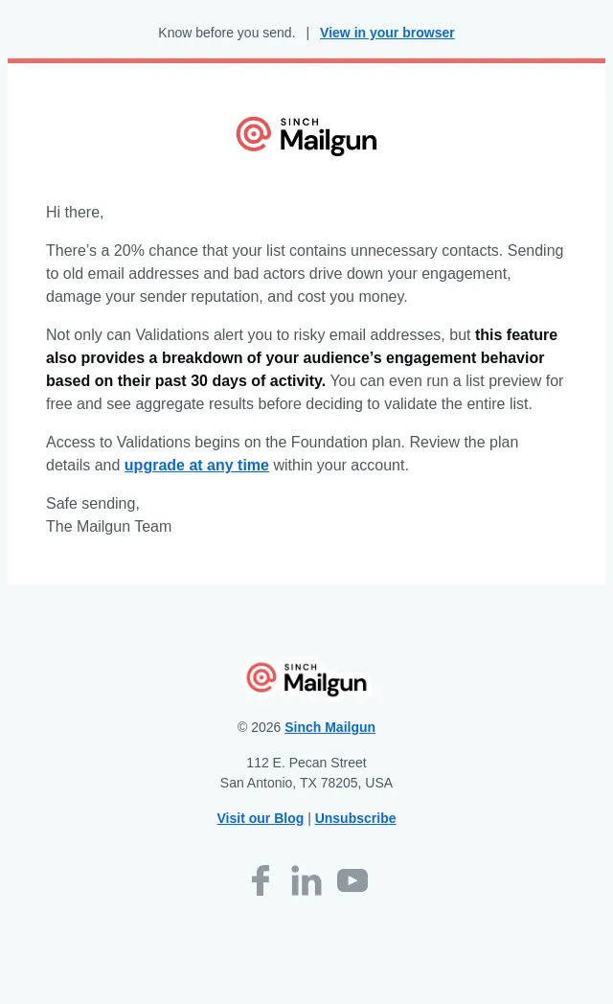Click the Hi there greeting line

pos(75,212)
